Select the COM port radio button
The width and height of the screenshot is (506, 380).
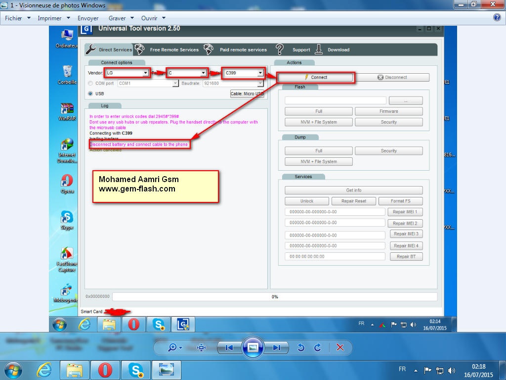pos(90,83)
